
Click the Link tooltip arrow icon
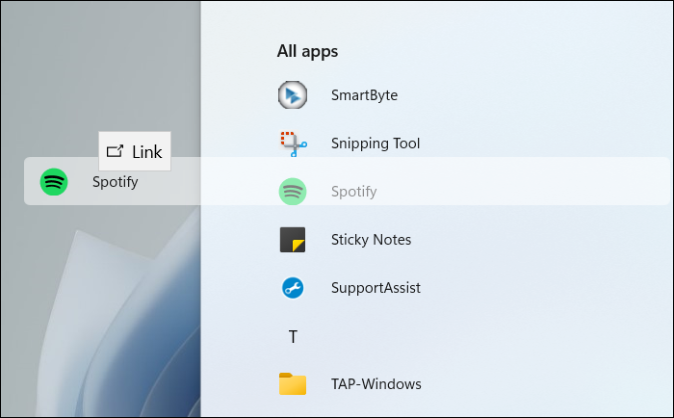[x=115, y=151]
